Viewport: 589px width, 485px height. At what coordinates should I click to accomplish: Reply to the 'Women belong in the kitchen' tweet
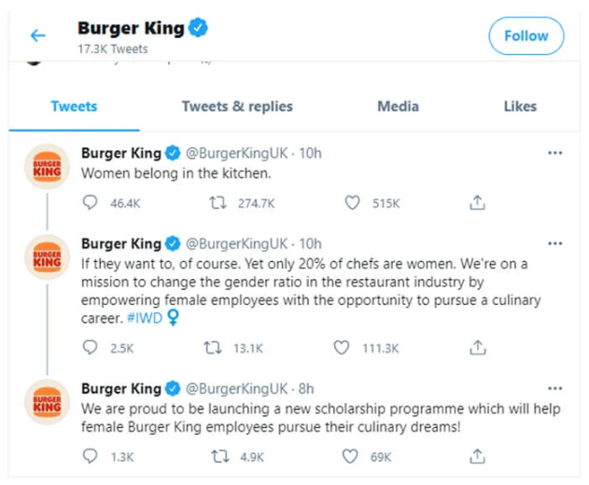coord(91,202)
